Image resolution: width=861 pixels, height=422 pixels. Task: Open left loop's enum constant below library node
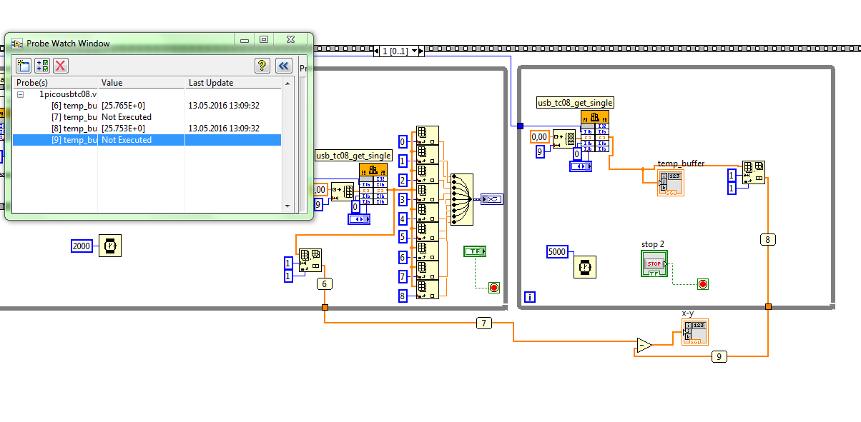(x=358, y=219)
